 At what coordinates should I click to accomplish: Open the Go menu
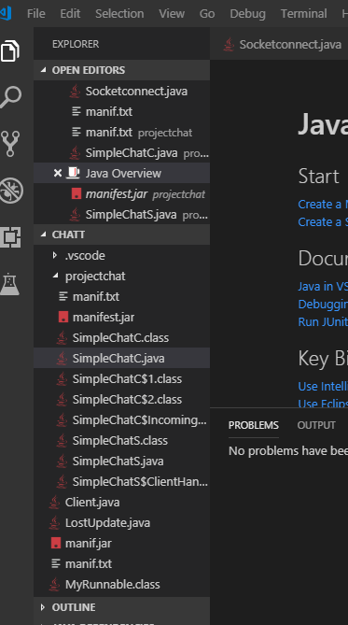pos(207,14)
